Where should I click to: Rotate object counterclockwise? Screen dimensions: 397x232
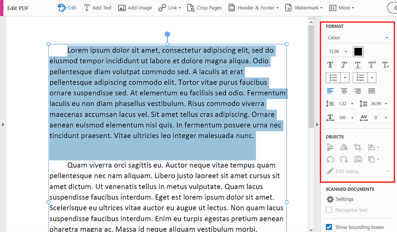point(330,160)
